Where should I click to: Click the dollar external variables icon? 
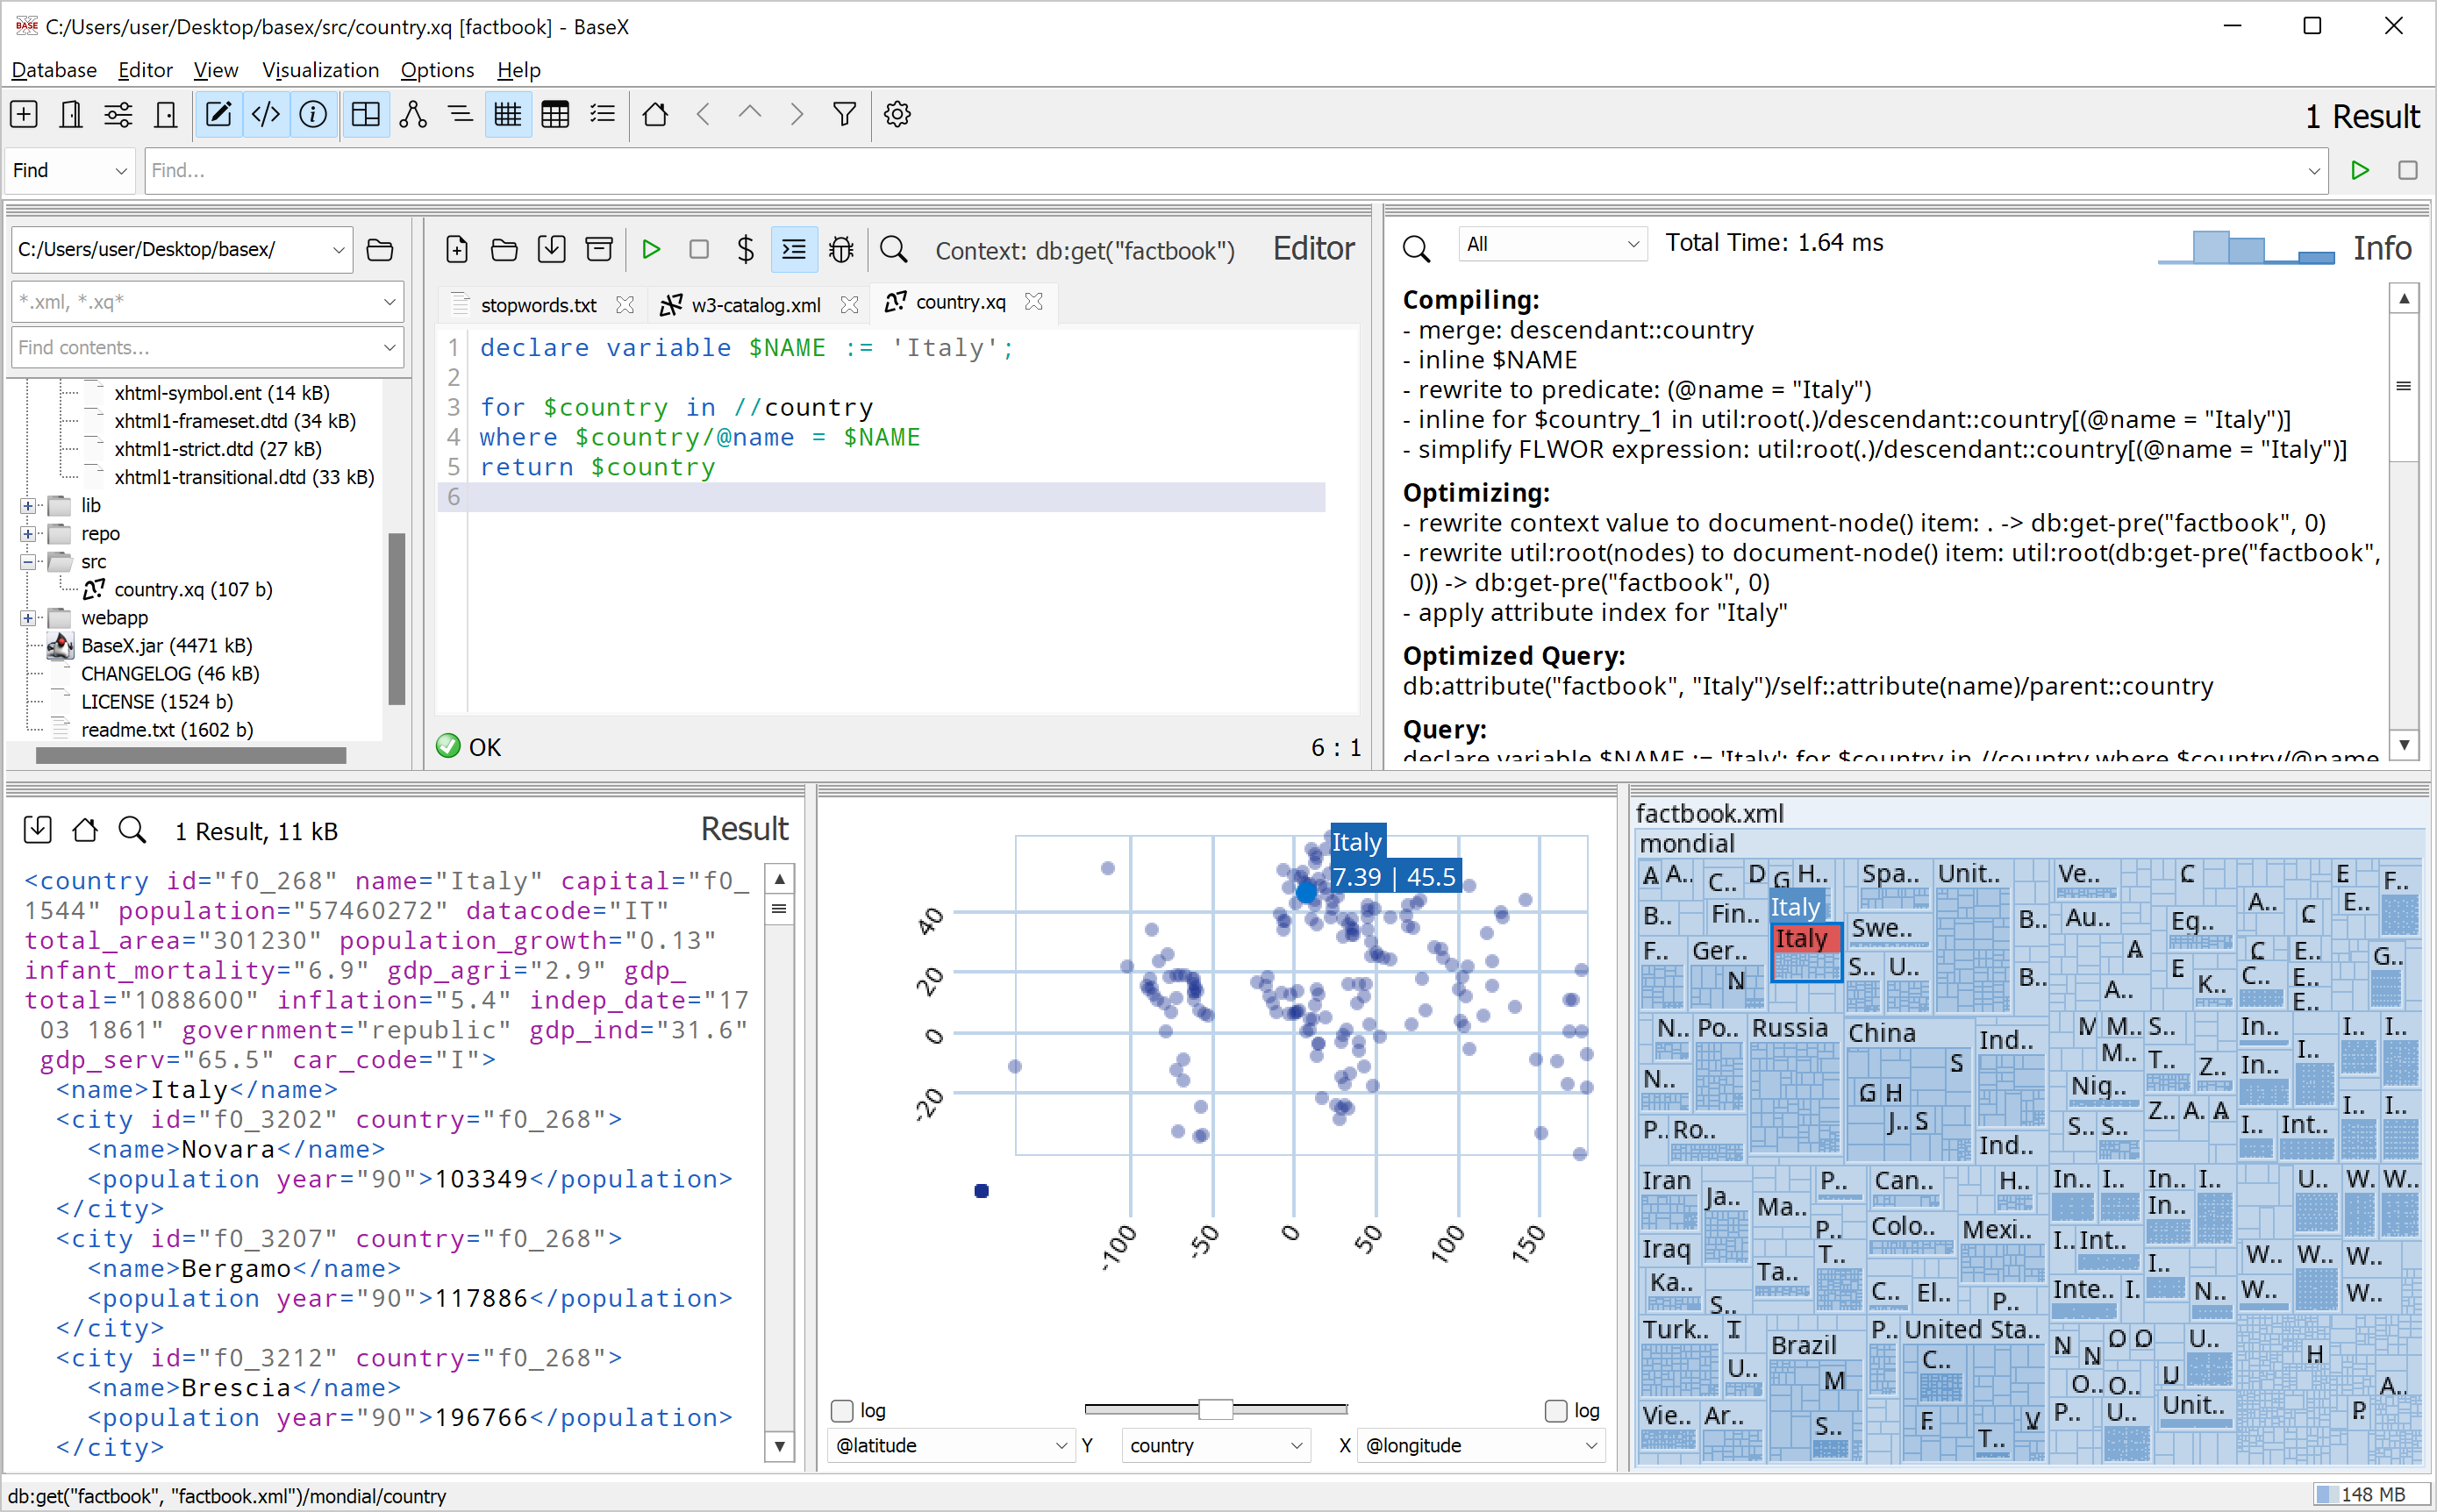coord(746,249)
